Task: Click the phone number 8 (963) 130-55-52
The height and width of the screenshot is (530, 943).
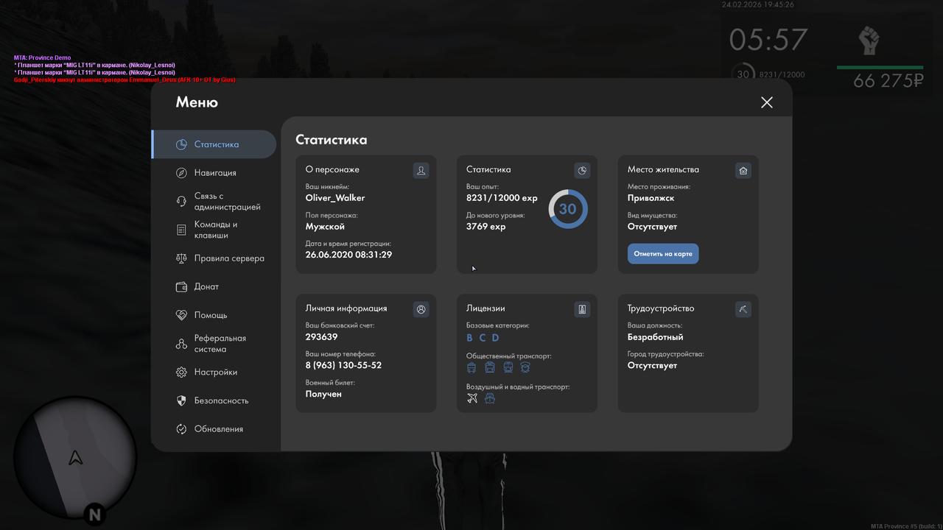Action: point(343,366)
